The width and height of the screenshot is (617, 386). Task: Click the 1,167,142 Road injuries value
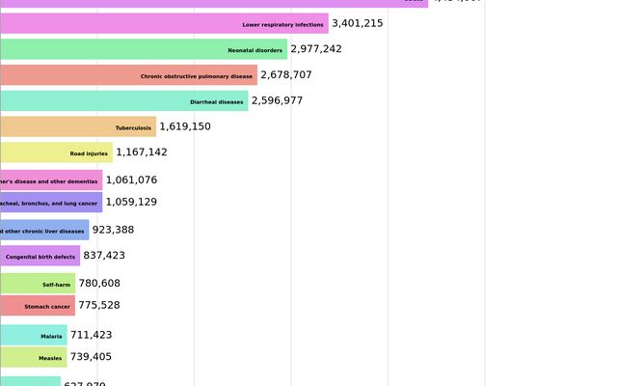142,152
